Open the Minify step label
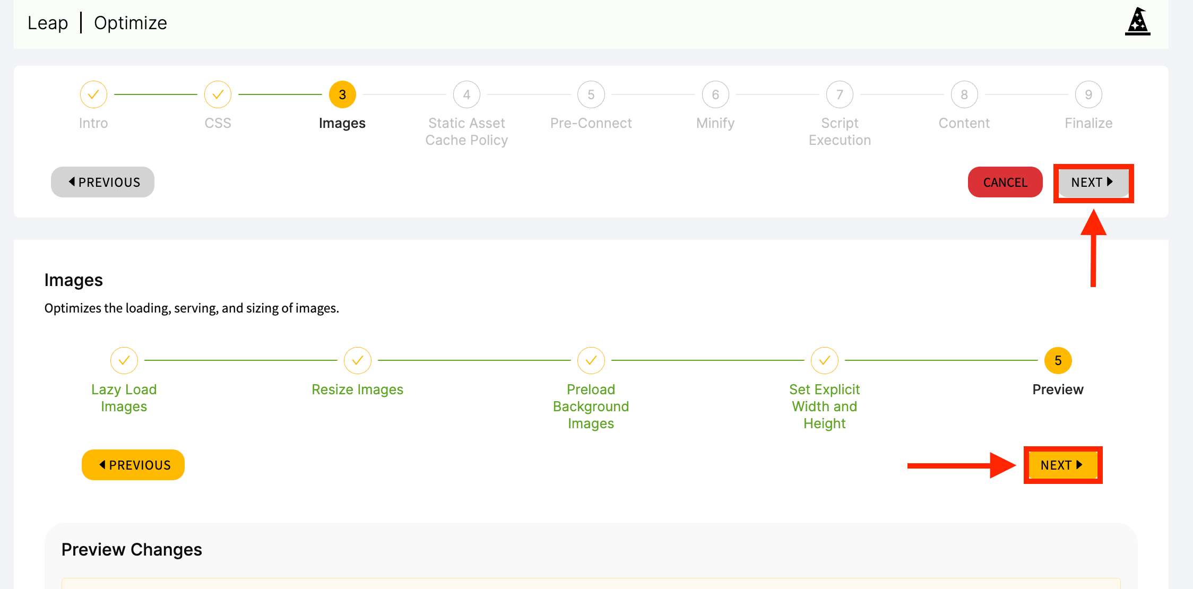 pyautogui.click(x=715, y=123)
